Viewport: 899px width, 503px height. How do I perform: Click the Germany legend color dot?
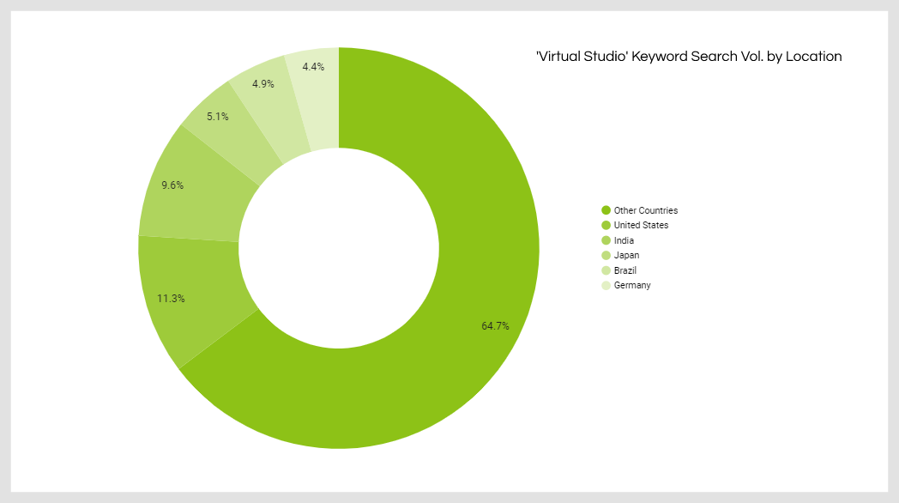(606, 286)
